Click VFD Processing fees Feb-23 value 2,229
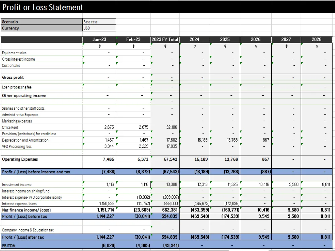This screenshot has height=251, width=335. pos(144,147)
